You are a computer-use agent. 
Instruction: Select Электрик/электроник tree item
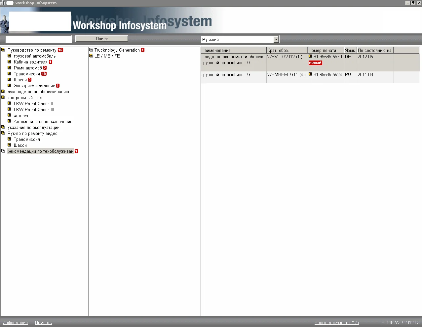point(34,86)
